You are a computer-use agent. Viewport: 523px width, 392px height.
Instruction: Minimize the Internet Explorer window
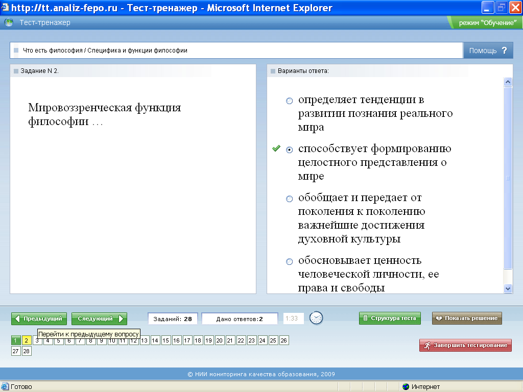488,8
